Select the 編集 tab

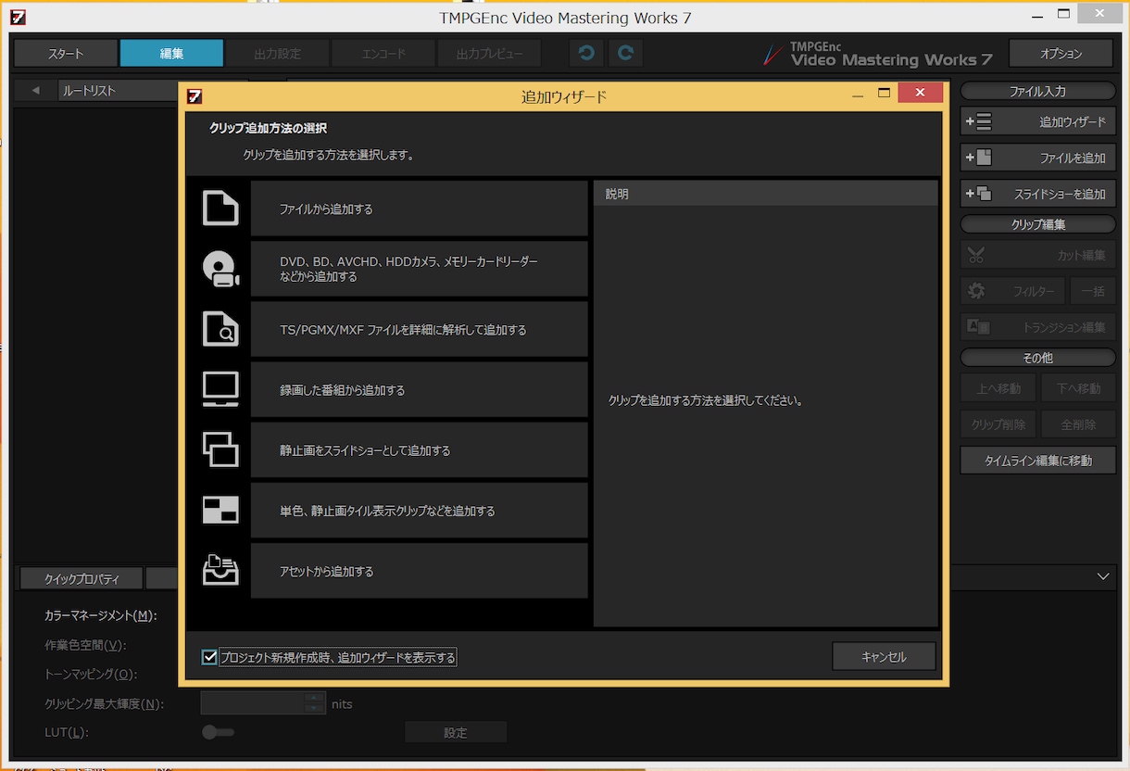click(171, 54)
